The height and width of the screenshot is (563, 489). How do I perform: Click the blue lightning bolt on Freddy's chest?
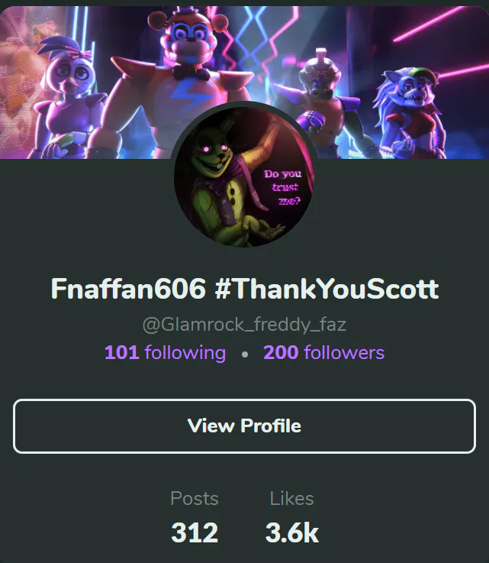pyautogui.click(x=186, y=94)
